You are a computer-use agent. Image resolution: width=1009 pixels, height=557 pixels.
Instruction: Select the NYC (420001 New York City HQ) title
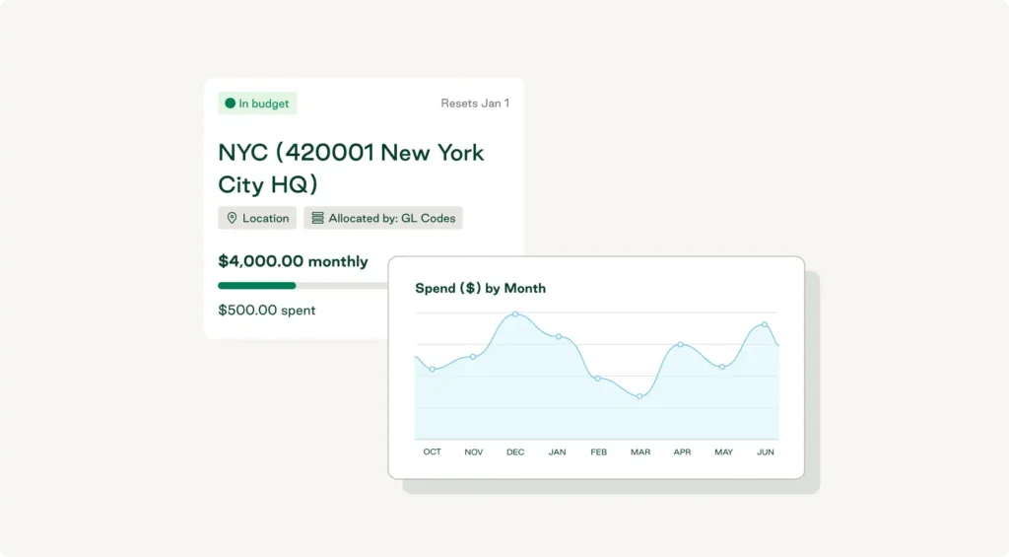(x=351, y=168)
